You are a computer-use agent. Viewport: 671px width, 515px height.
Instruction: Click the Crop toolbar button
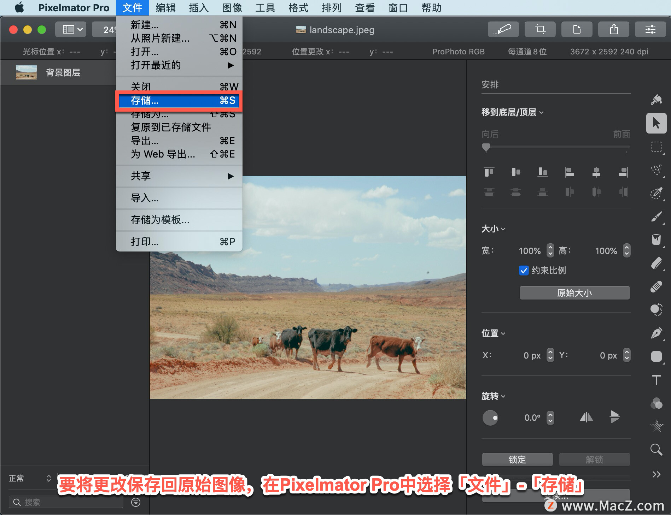click(x=540, y=29)
